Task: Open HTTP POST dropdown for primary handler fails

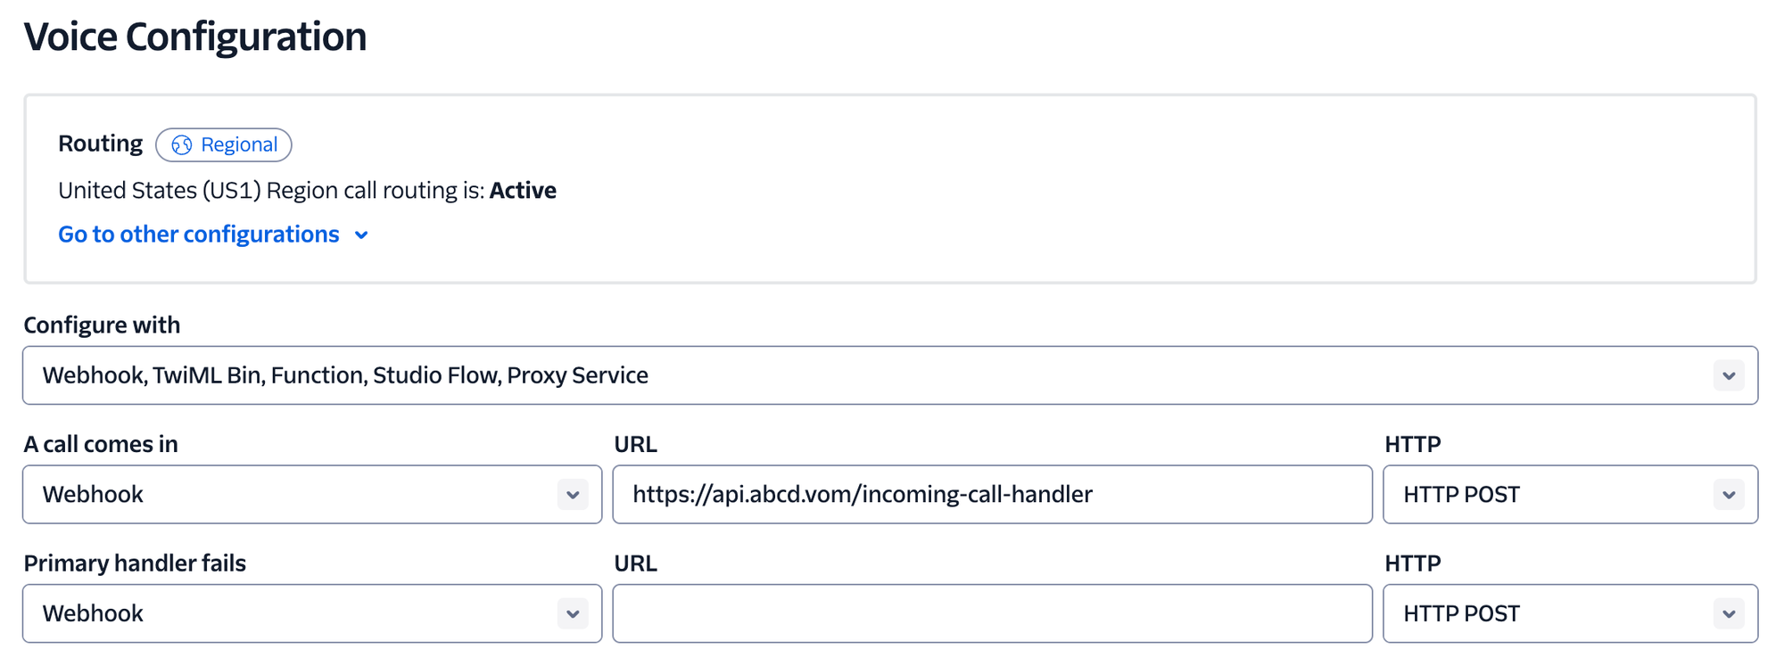Action: coord(1570,613)
